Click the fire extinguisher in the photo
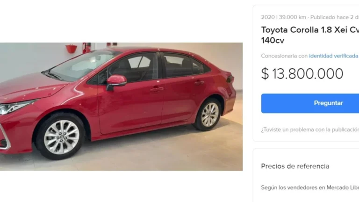 coord(86,48)
